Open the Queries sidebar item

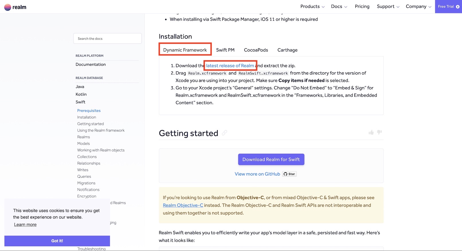click(x=84, y=176)
